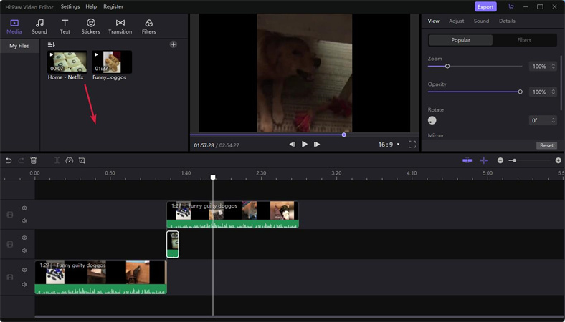The height and width of the screenshot is (322, 565).
Task: Toggle visibility of the bottom video track
Action: [24, 270]
